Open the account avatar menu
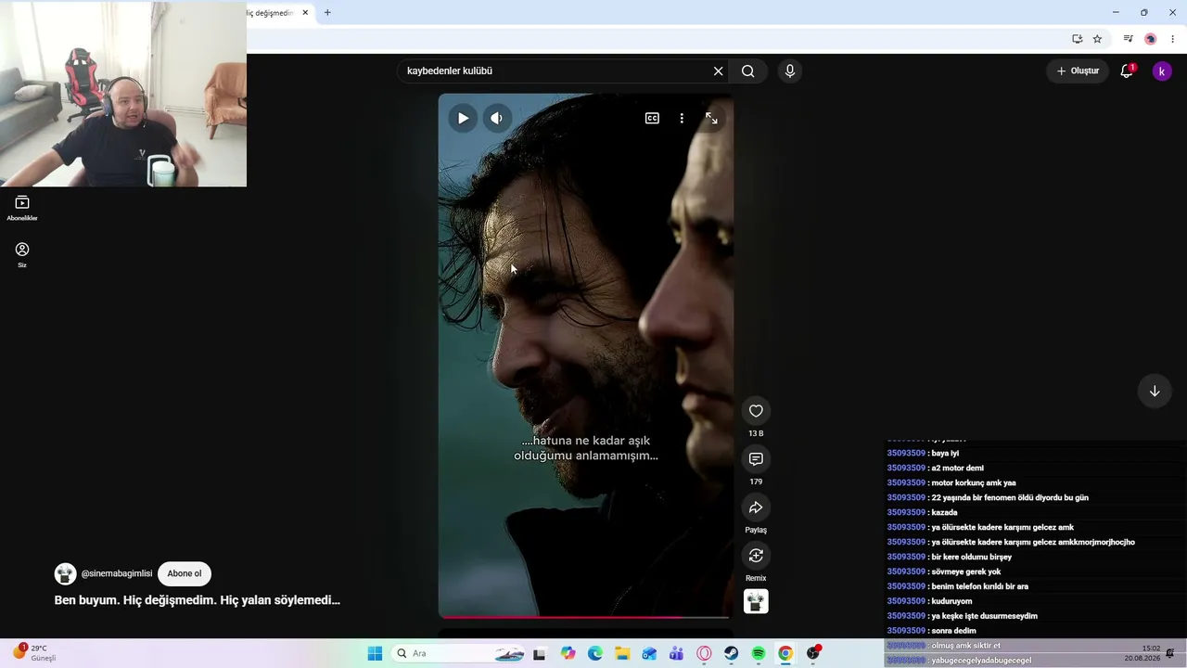The height and width of the screenshot is (668, 1187). [1162, 71]
